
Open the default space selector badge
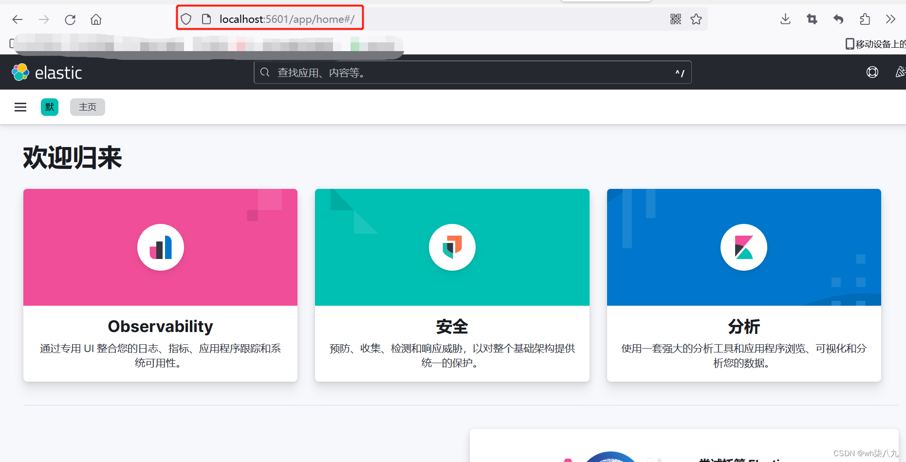pyautogui.click(x=50, y=107)
